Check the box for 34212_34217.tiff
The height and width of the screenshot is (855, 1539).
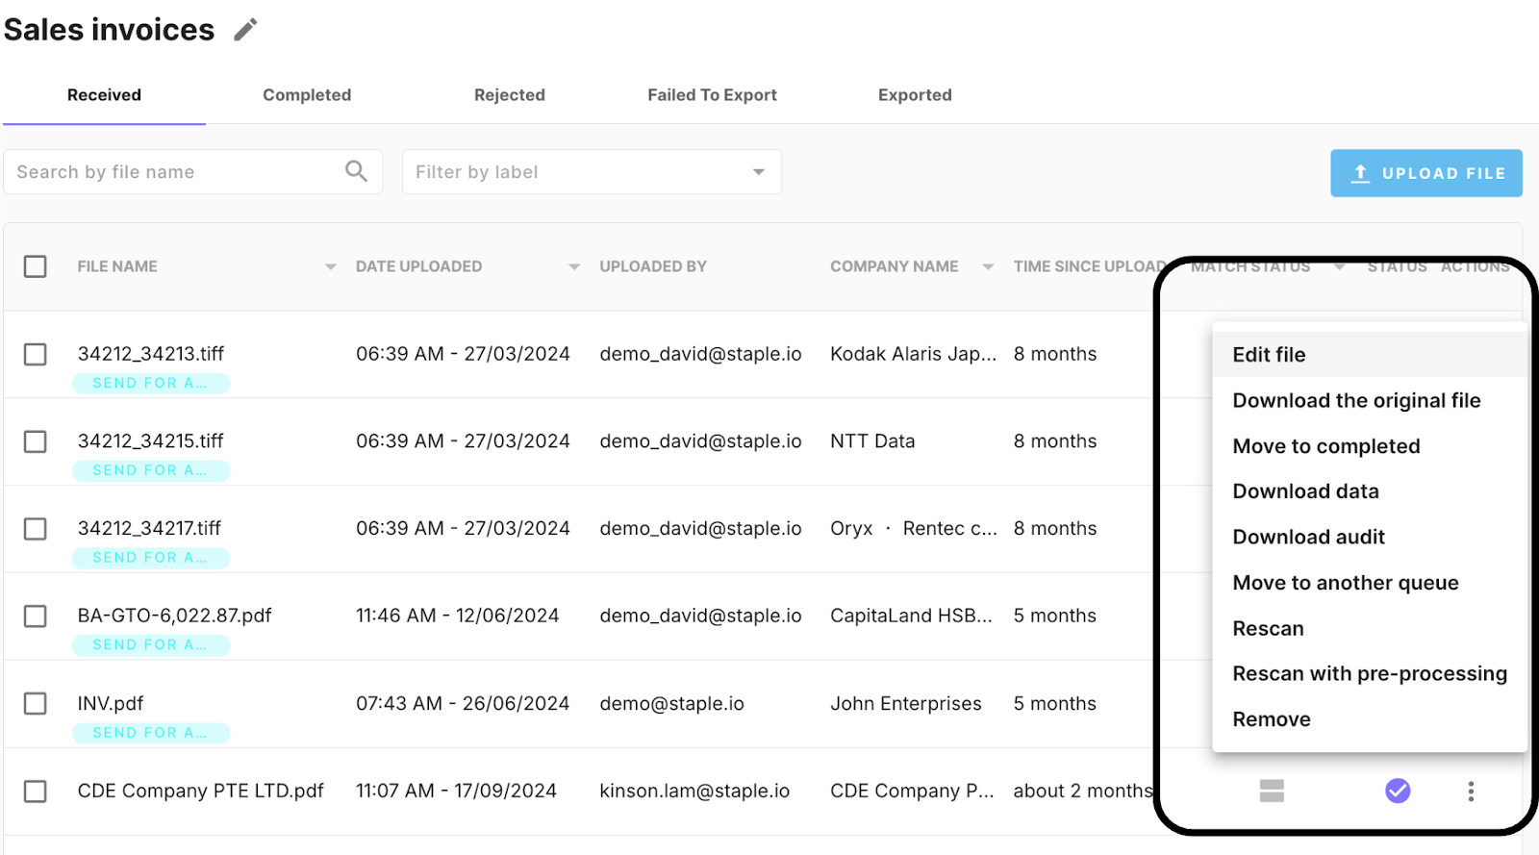36,529
